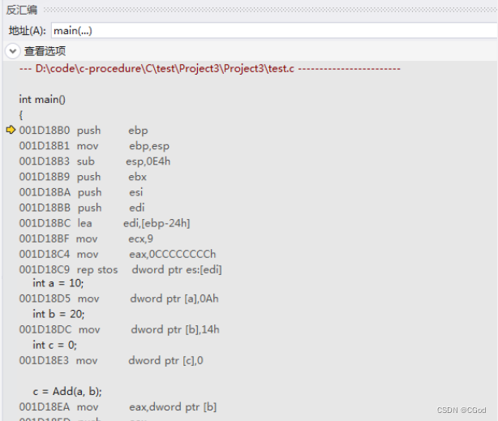498x421 pixels.
Task: Select instruction 001D18BB push edi
Action: (82, 208)
